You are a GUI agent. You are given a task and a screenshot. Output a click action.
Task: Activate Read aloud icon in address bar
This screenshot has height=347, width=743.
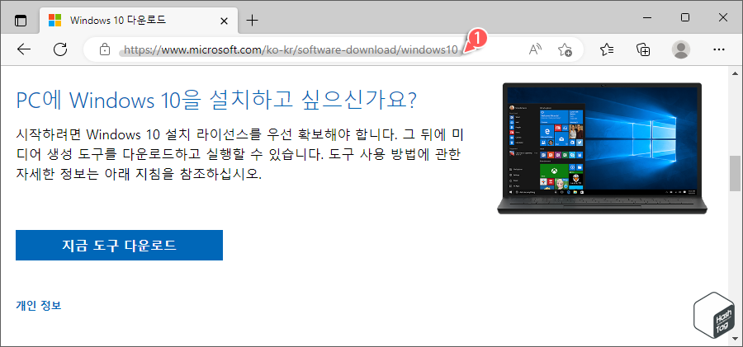click(x=535, y=49)
